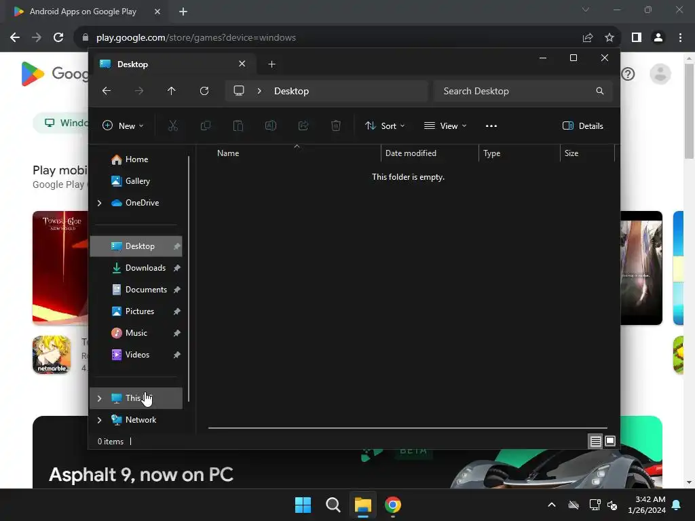This screenshot has height=521, width=695.
Task: Click the taskbar clock showing 3:42 AM
Action: 647,505
